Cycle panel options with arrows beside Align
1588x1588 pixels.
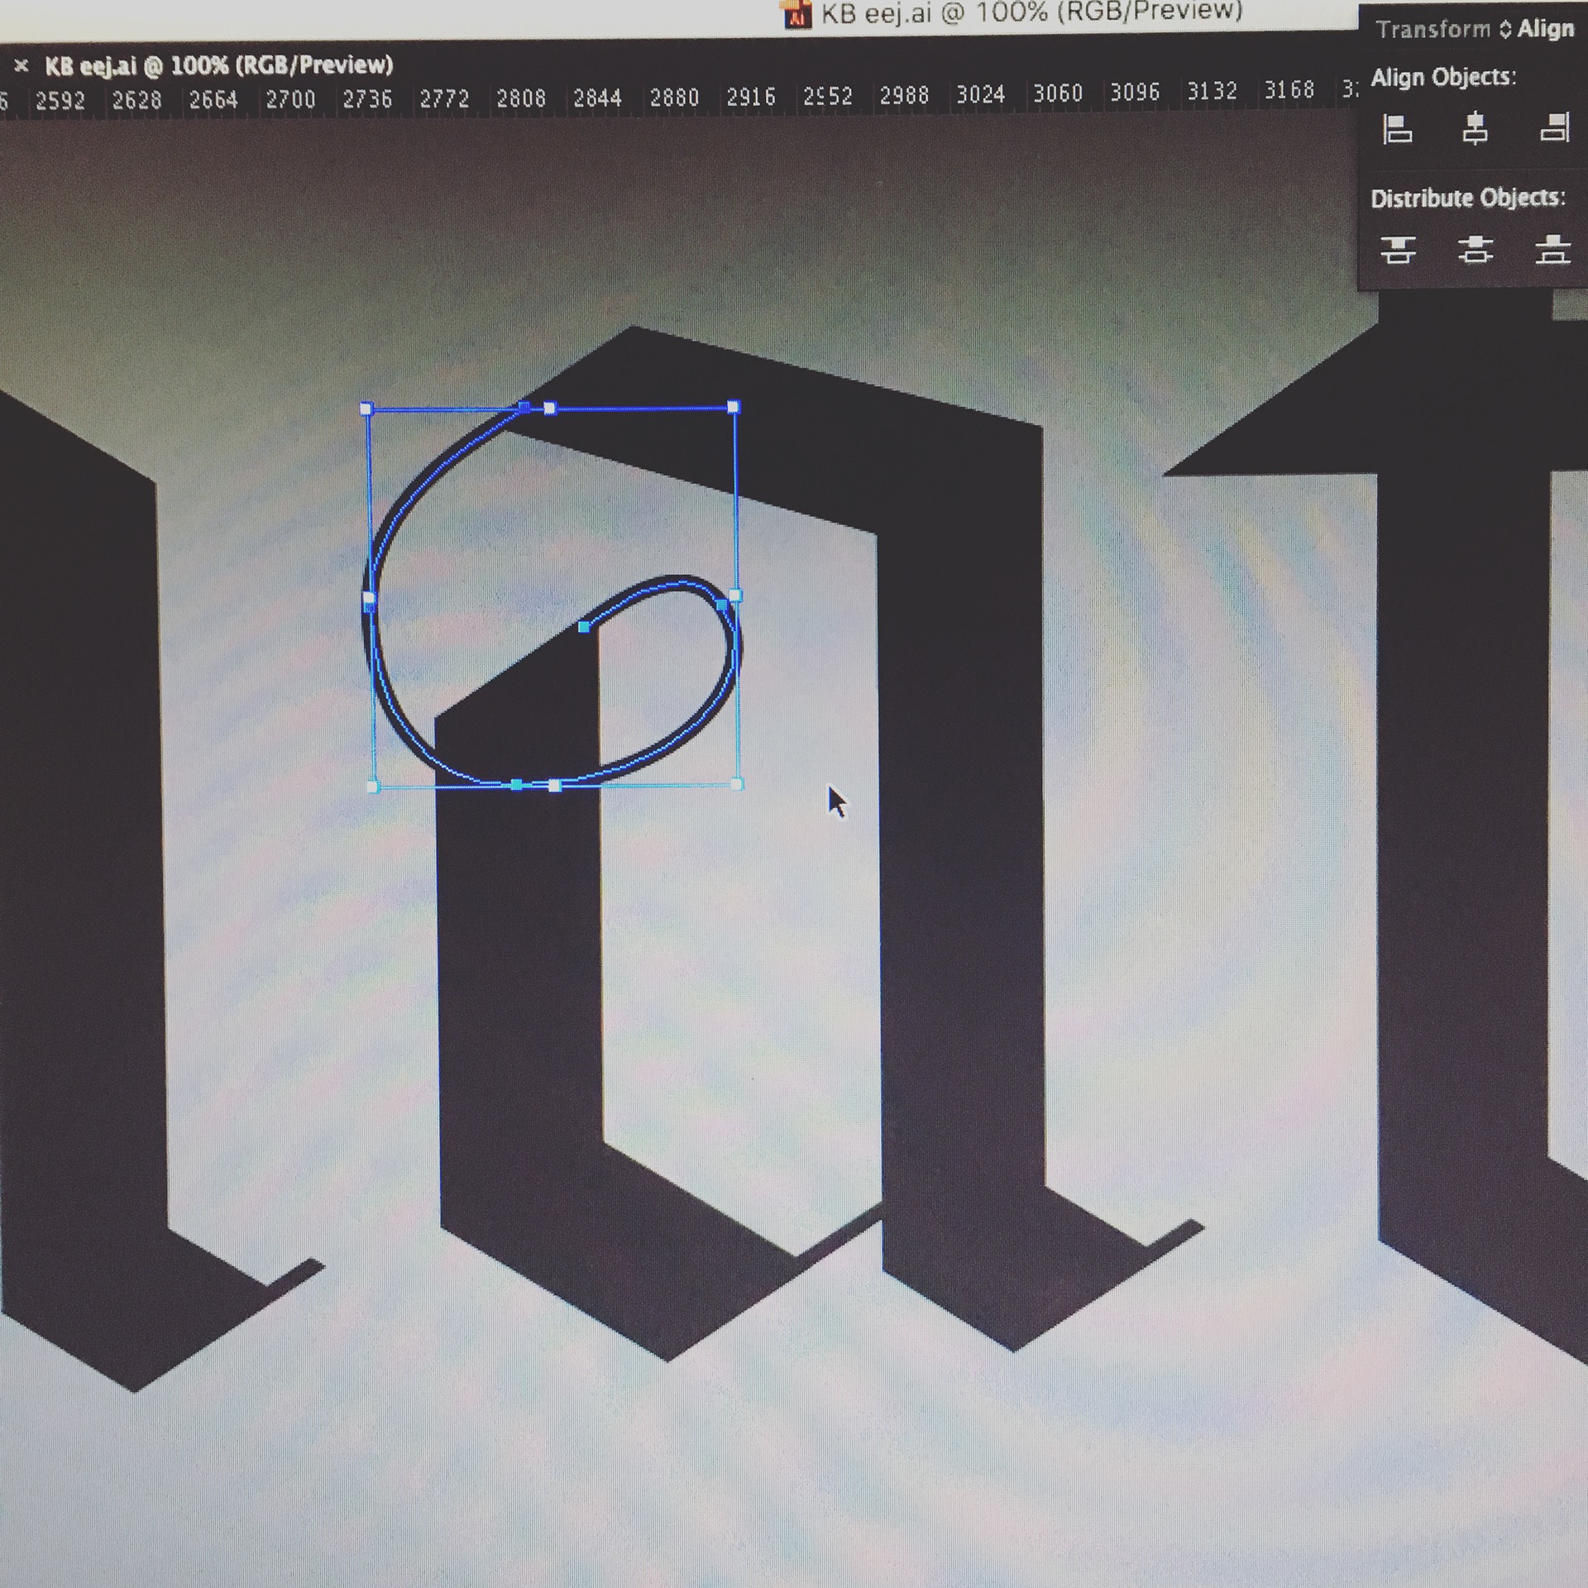(x=1504, y=30)
